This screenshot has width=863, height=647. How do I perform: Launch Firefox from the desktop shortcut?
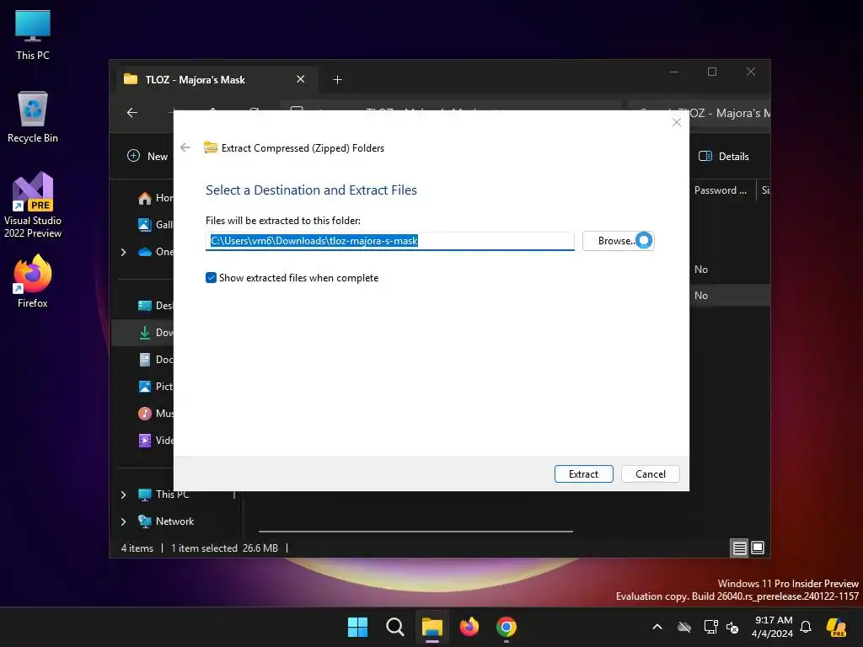click(33, 281)
